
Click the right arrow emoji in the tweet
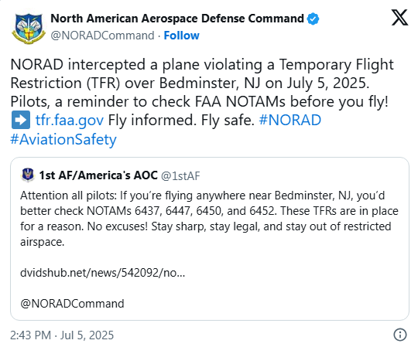pos(21,120)
